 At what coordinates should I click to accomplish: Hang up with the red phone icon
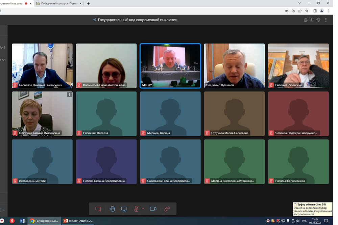[167, 209]
